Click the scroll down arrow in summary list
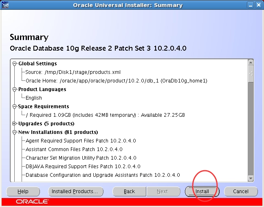The image size is (264, 207). [251, 178]
